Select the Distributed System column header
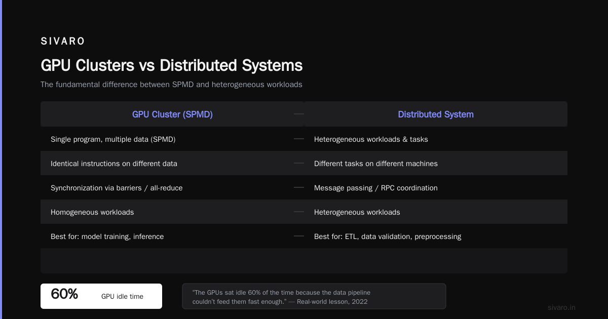Screen dimensions: 608x319 pos(436,114)
